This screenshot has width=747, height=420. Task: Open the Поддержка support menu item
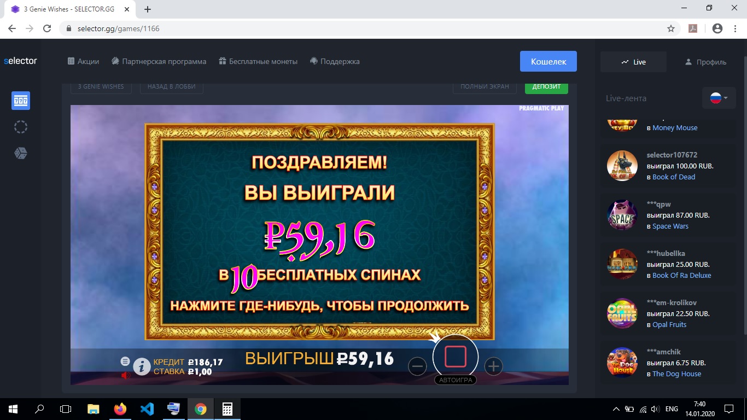coord(335,61)
